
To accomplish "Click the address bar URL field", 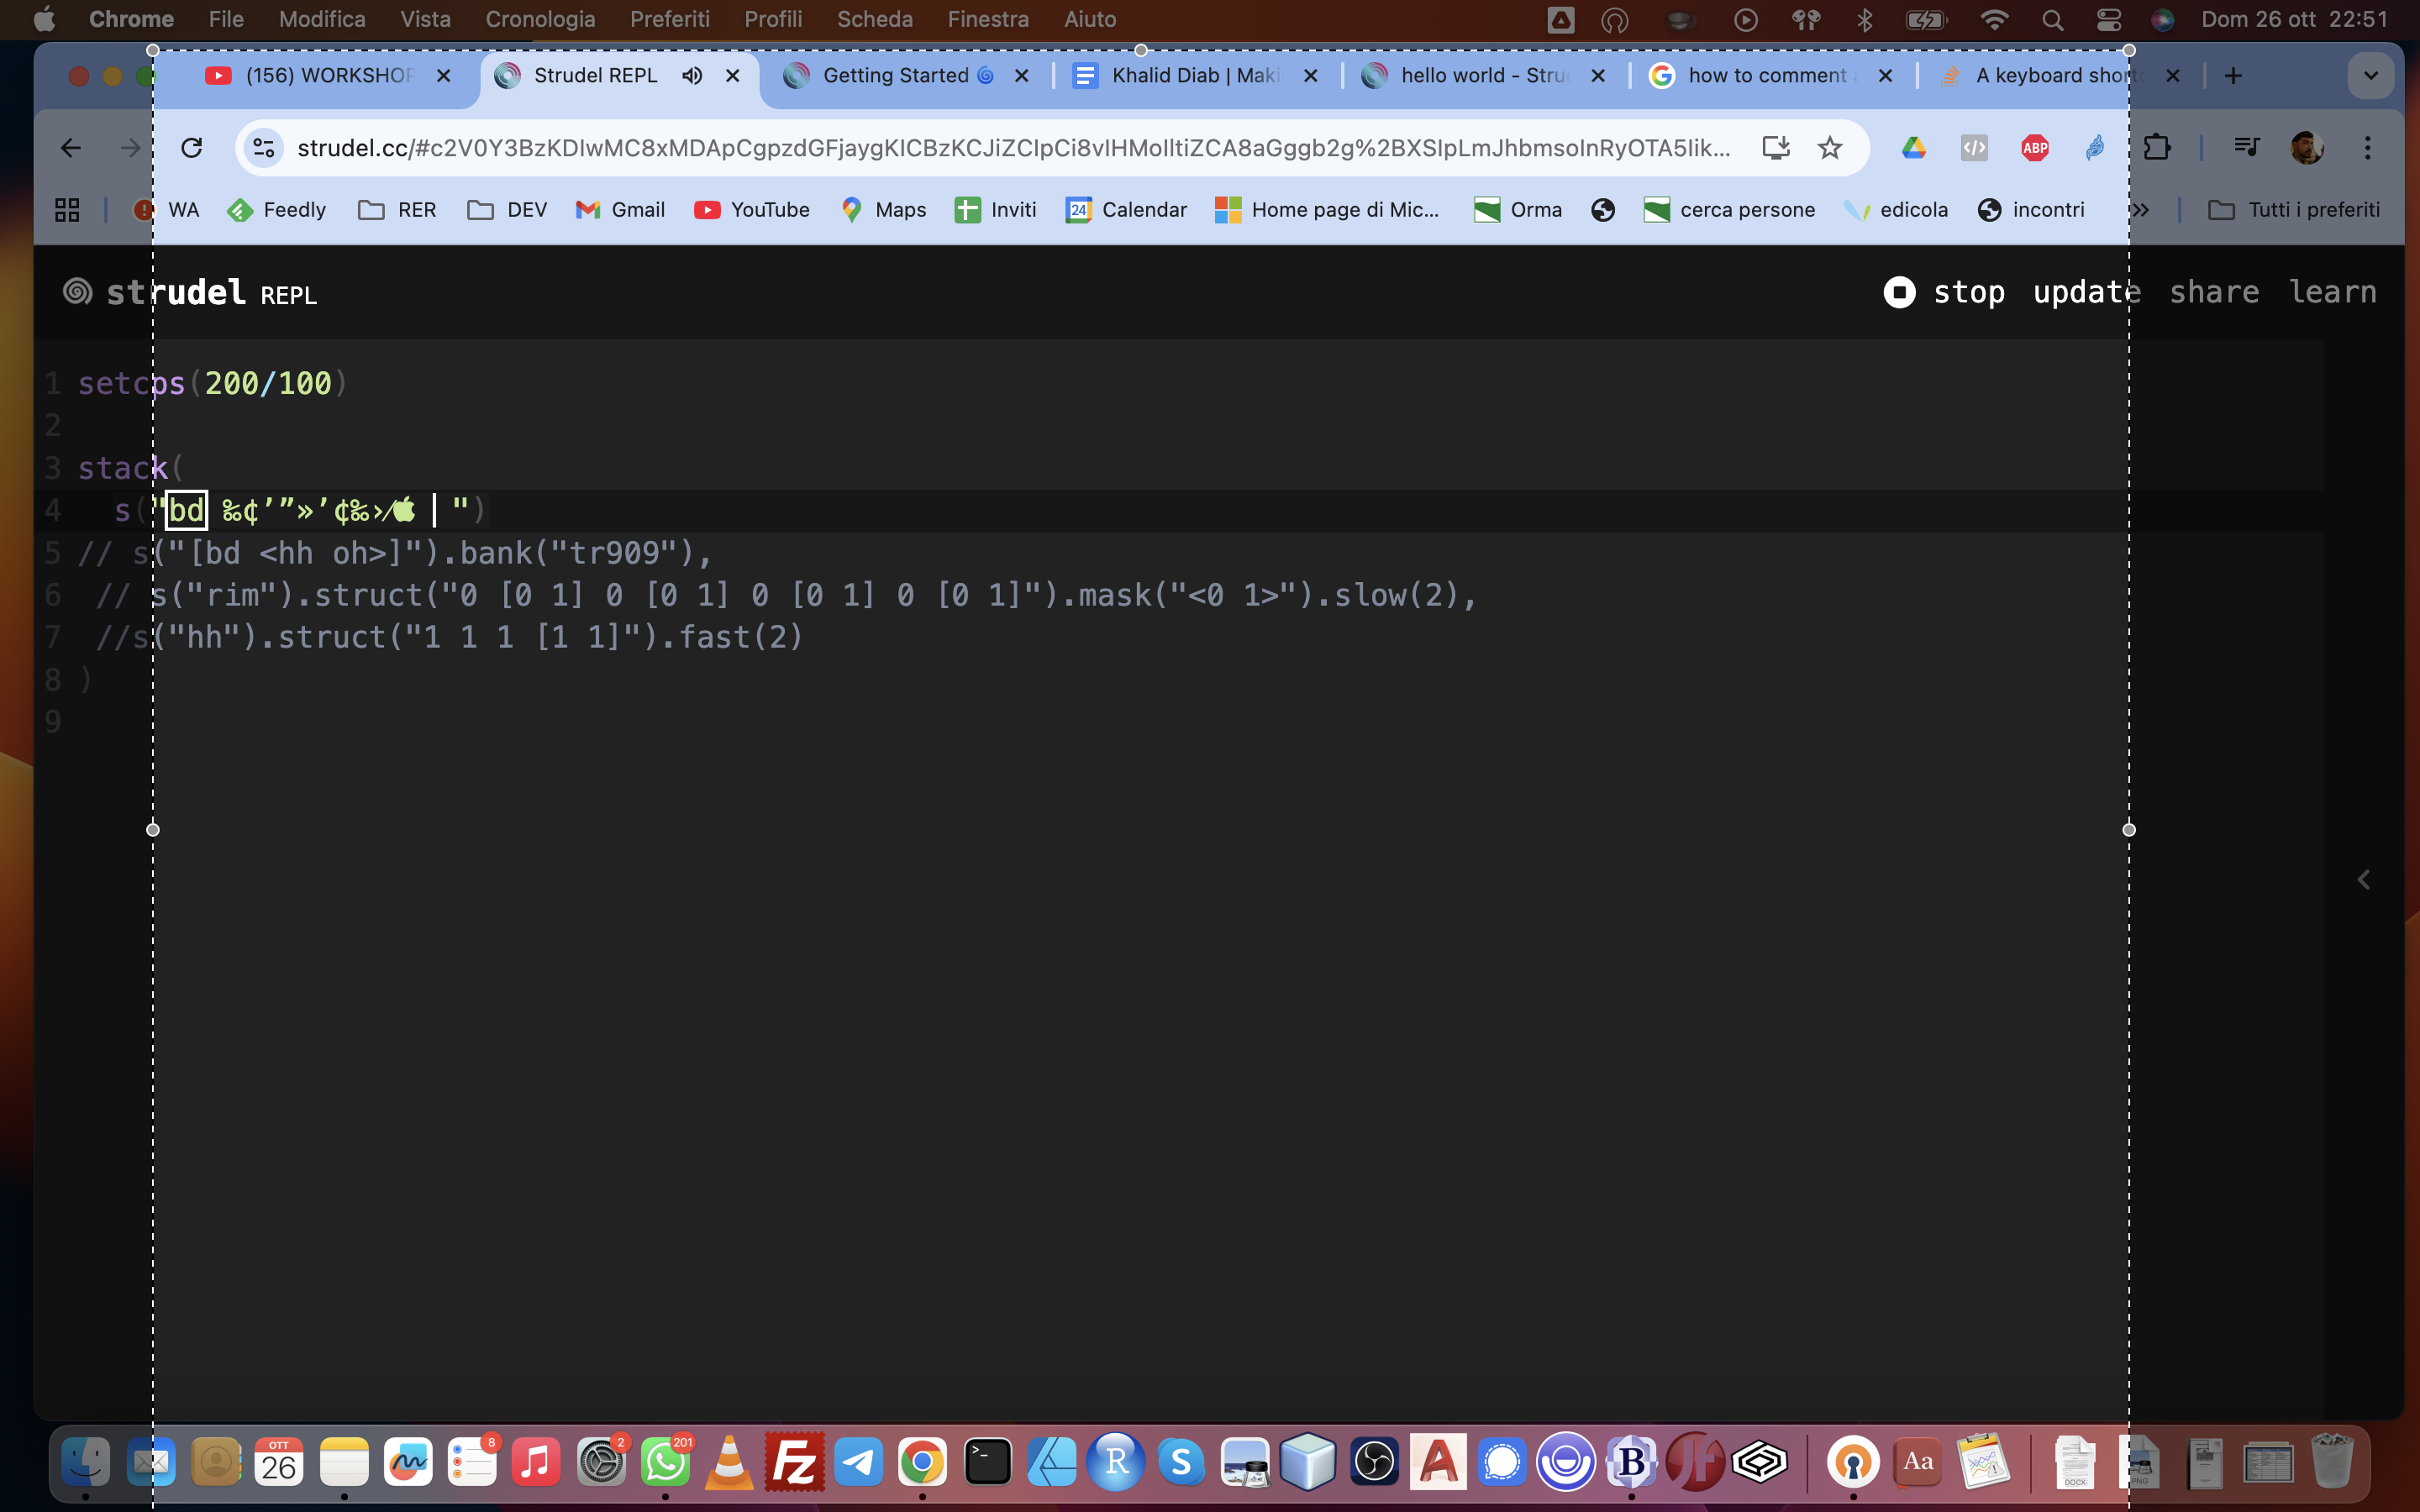I will click(1010, 148).
